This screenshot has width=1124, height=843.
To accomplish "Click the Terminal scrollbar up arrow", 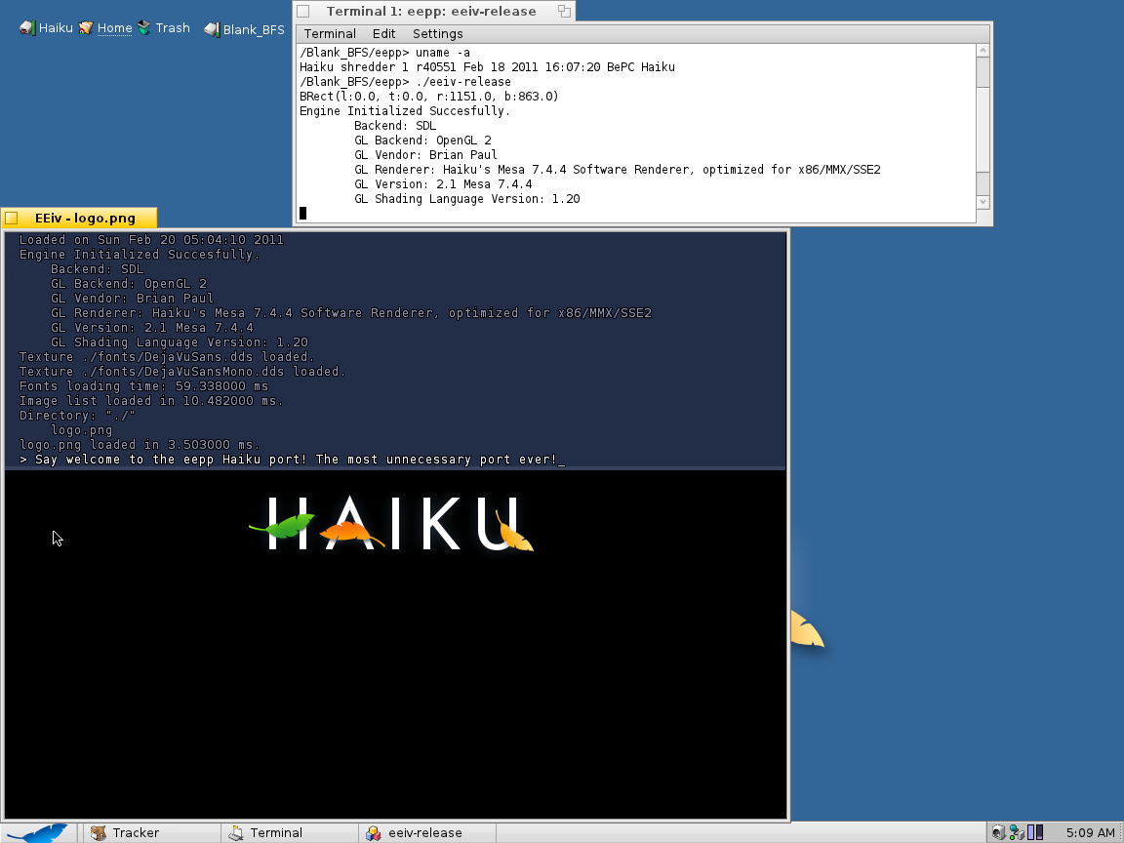I will click(983, 50).
